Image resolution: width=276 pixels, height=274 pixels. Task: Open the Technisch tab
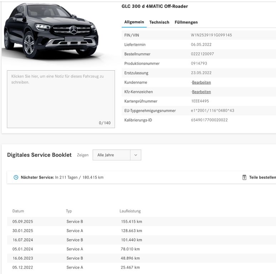coord(159,22)
